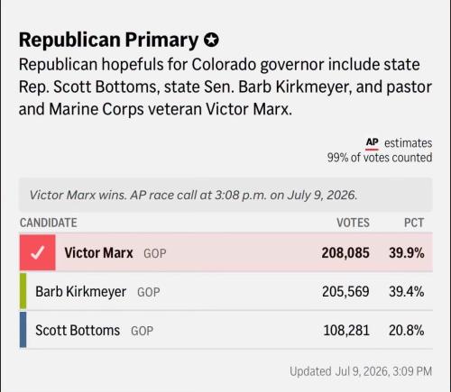Click Barb Kirkmeyer's 39.4% percentage
Image resolution: width=451 pixels, height=392 pixels.
pyautogui.click(x=407, y=292)
